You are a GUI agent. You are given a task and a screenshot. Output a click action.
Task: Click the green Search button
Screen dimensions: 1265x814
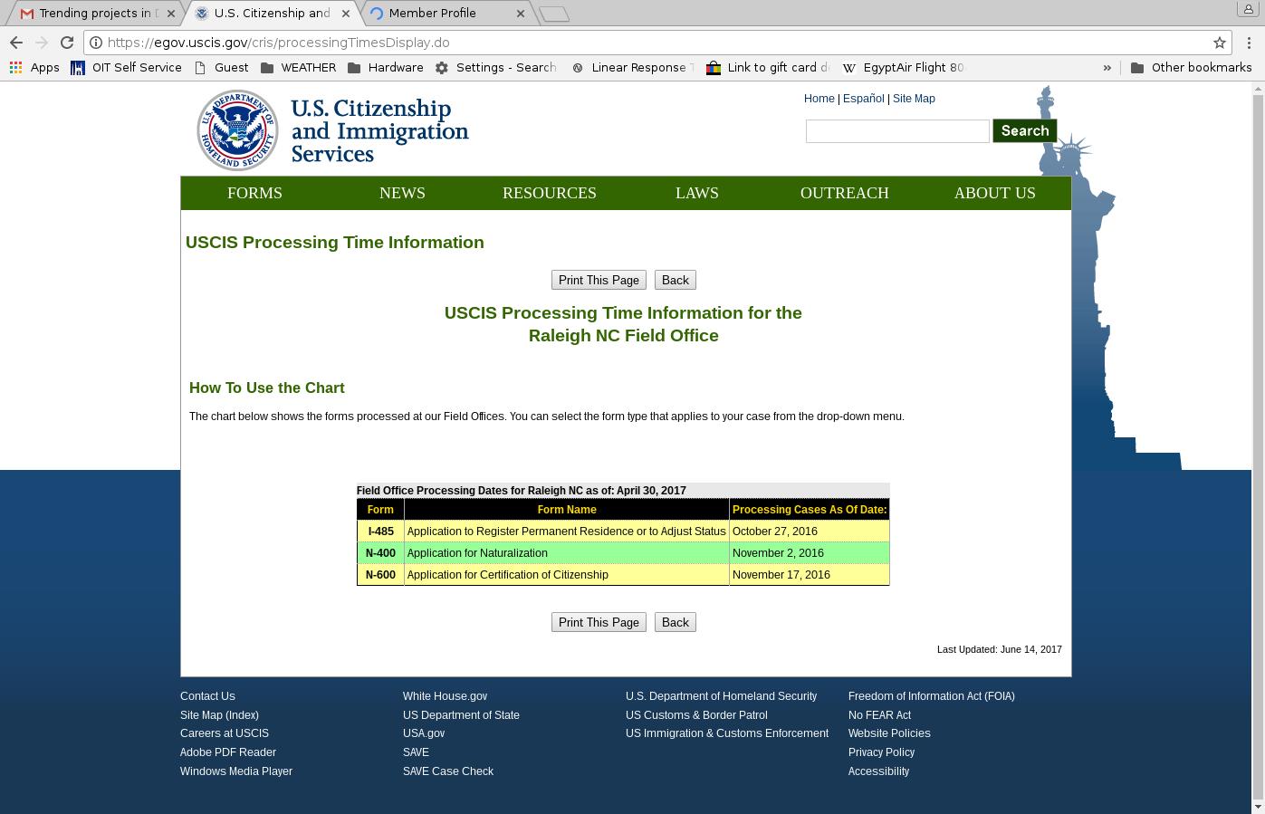[1024, 130]
